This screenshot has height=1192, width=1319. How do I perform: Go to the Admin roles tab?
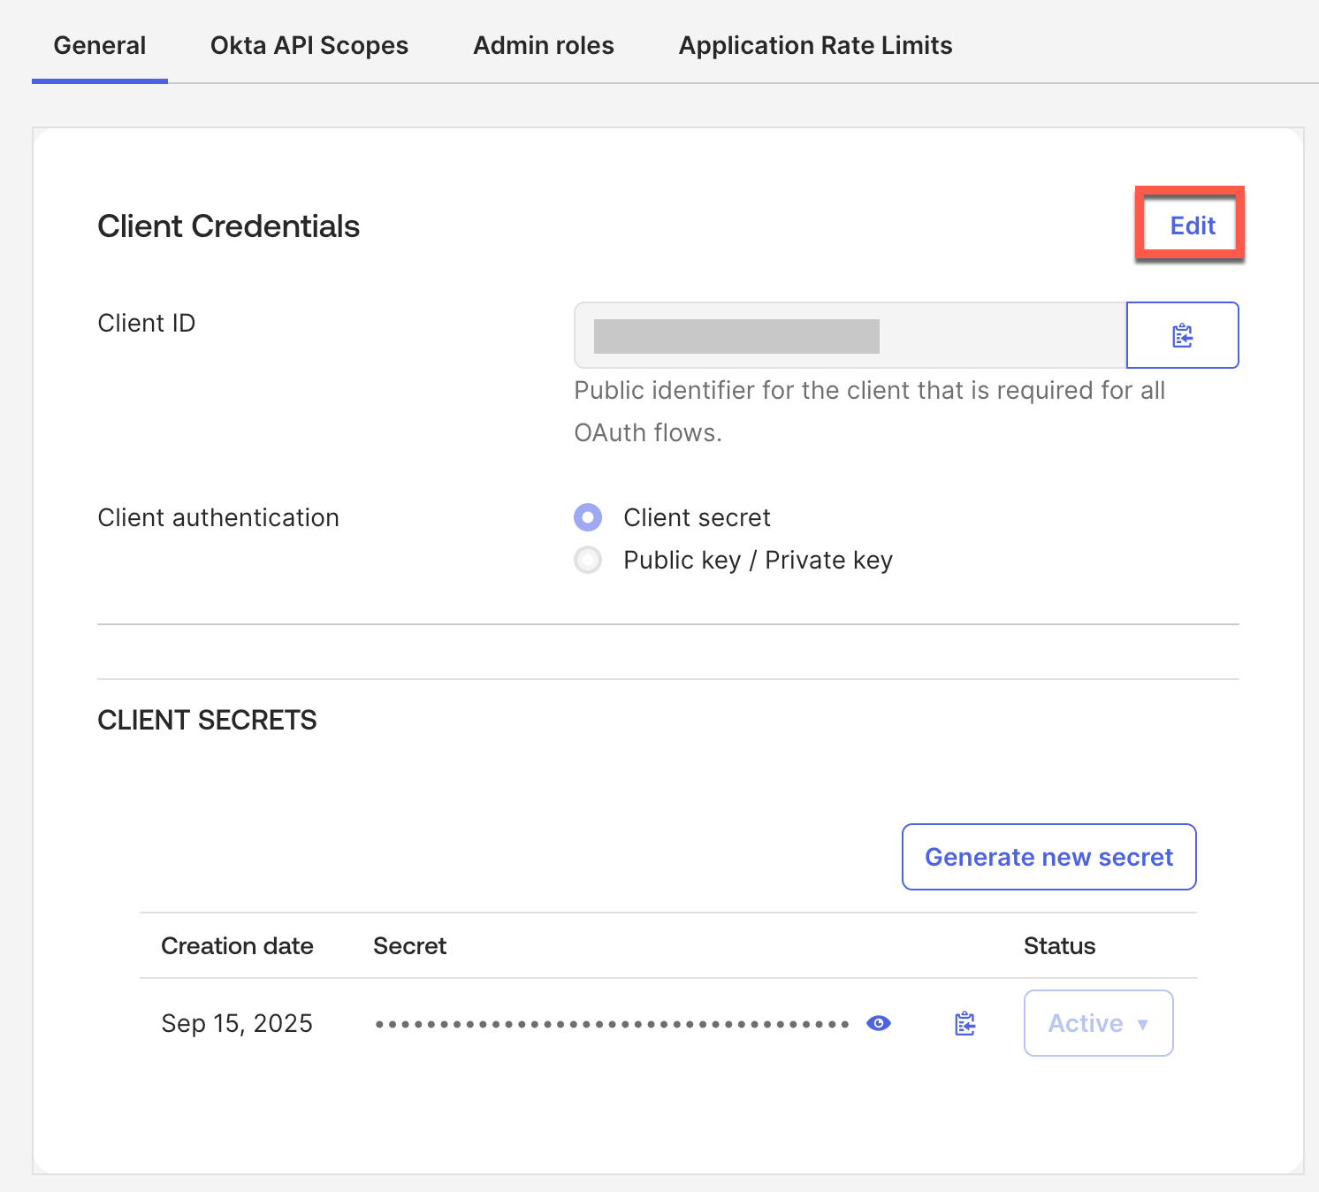click(x=544, y=45)
